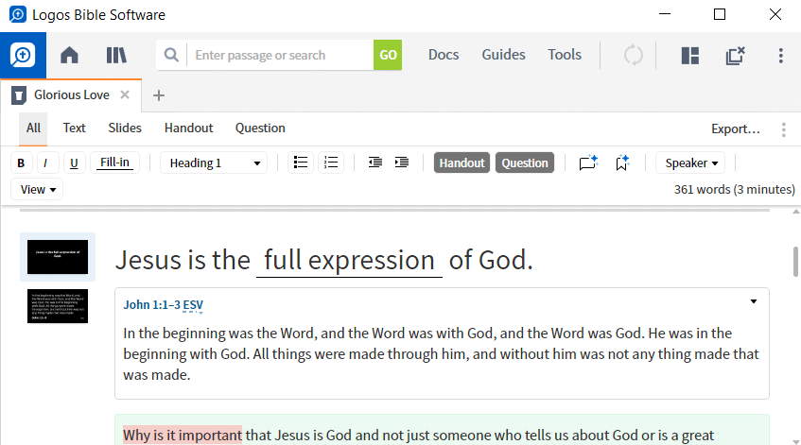Click the sync refresh icon

tap(634, 55)
